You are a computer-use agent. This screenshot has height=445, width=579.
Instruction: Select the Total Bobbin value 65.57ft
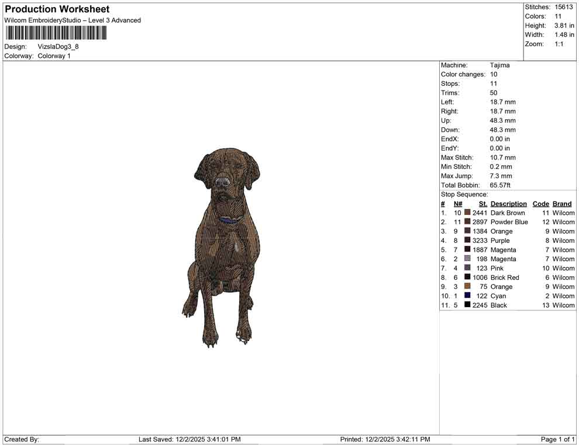tap(501, 185)
